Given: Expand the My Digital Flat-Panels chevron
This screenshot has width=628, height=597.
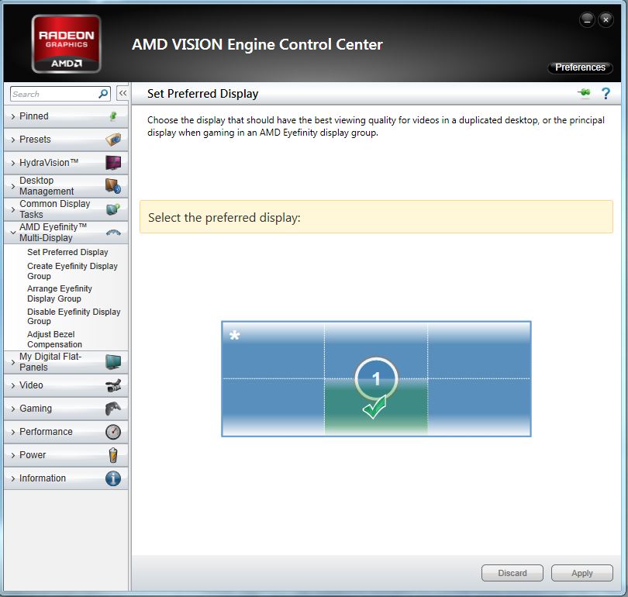Looking at the screenshot, I should click(x=13, y=362).
